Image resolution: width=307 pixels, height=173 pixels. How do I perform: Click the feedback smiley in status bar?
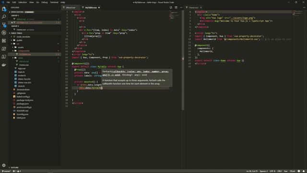coord(299,171)
